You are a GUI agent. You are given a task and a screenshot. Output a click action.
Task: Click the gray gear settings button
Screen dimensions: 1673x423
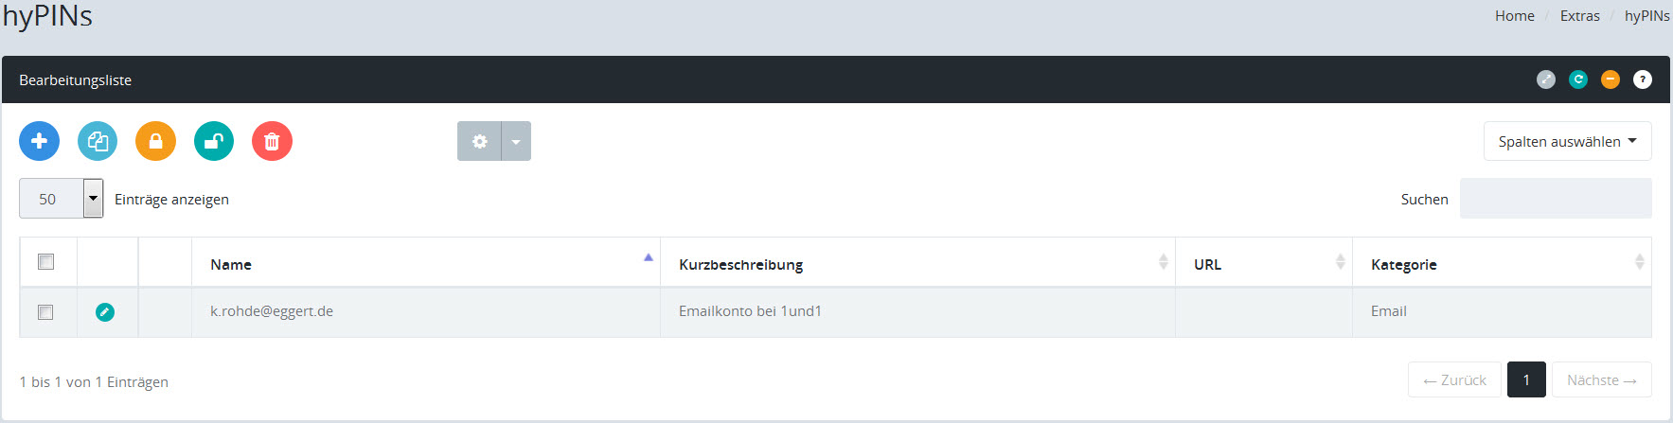[x=479, y=141]
